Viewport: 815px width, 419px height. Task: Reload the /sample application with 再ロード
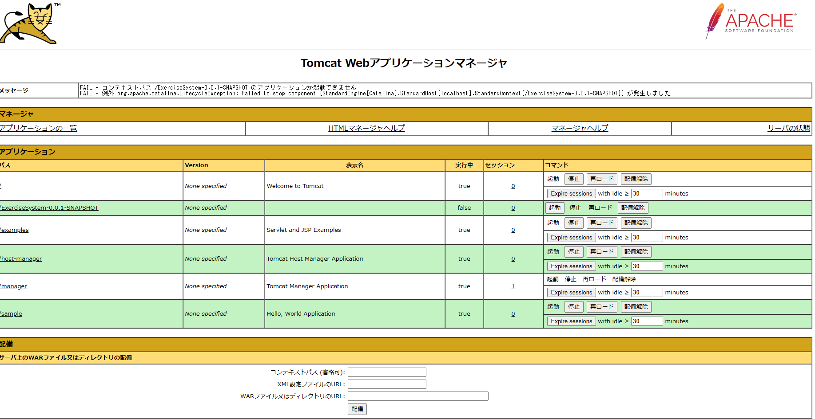click(x=601, y=306)
